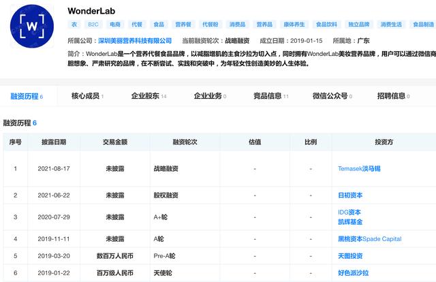Click the 好色派沙拉 investor link
The image size is (436, 282).
click(x=353, y=273)
